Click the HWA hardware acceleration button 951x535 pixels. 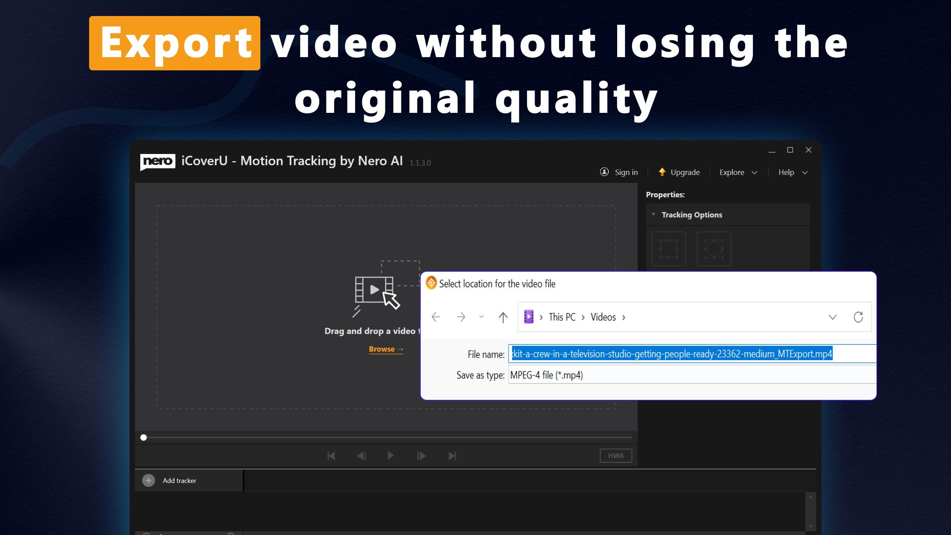pos(615,455)
